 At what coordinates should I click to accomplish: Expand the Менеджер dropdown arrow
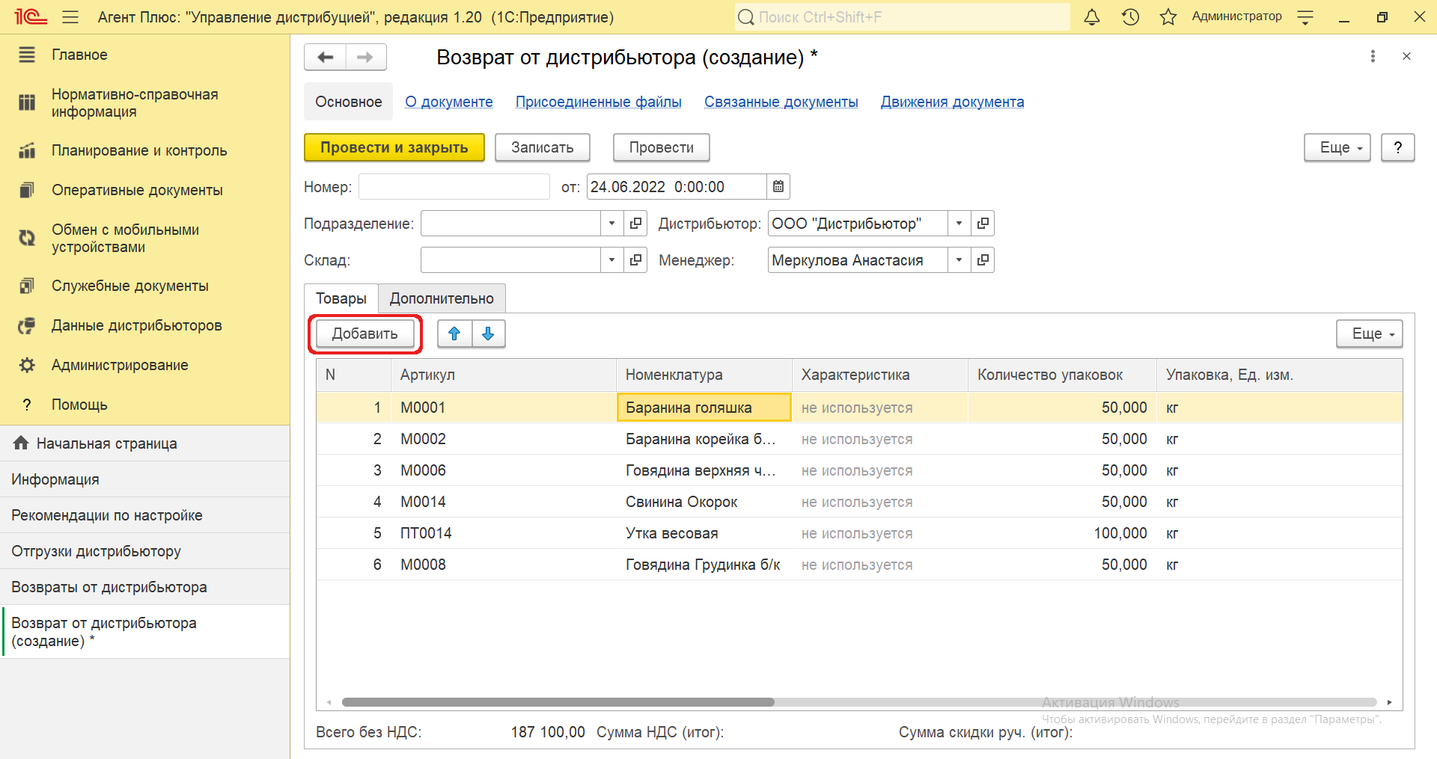pyautogui.click(x=959, y=260)
